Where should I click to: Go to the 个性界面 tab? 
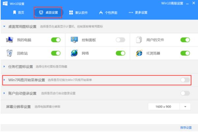pyautogui.click(x=108, y=13)
